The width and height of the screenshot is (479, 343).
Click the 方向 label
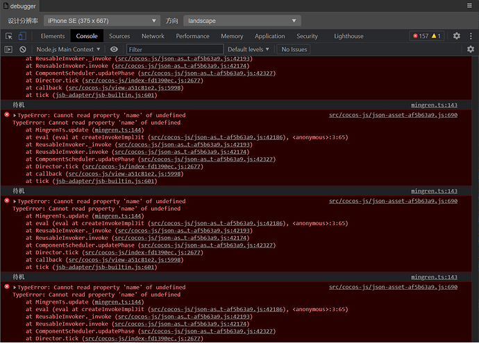[171, 21]
